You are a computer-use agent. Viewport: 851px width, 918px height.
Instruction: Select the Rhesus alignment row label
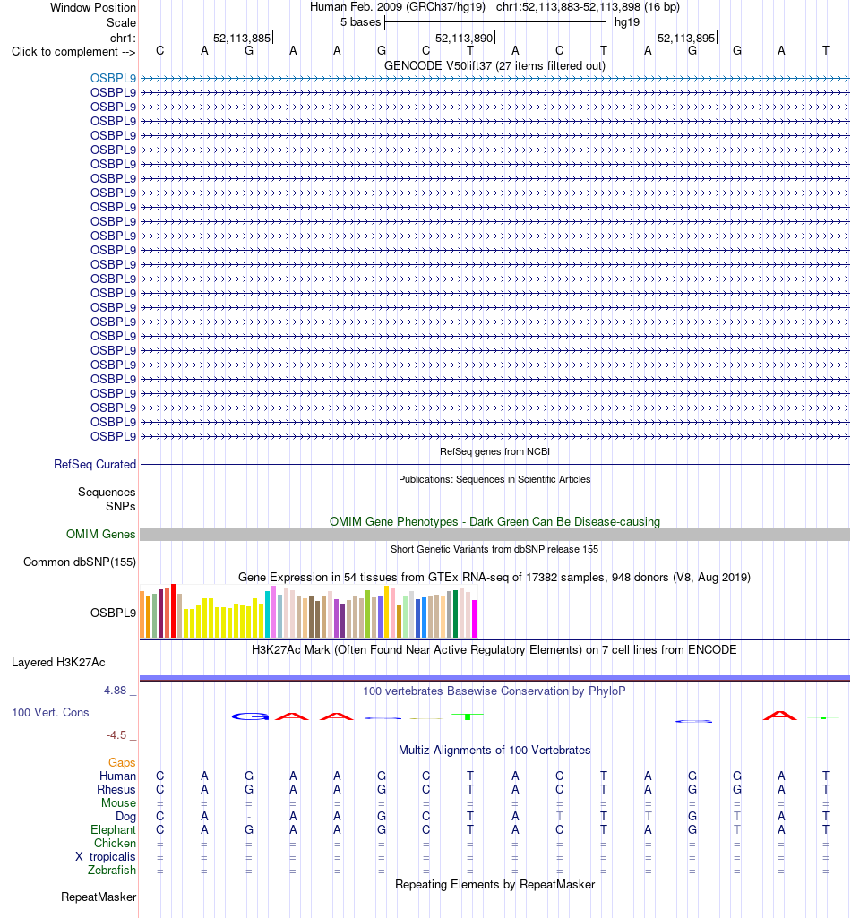[x=116, y=789]
